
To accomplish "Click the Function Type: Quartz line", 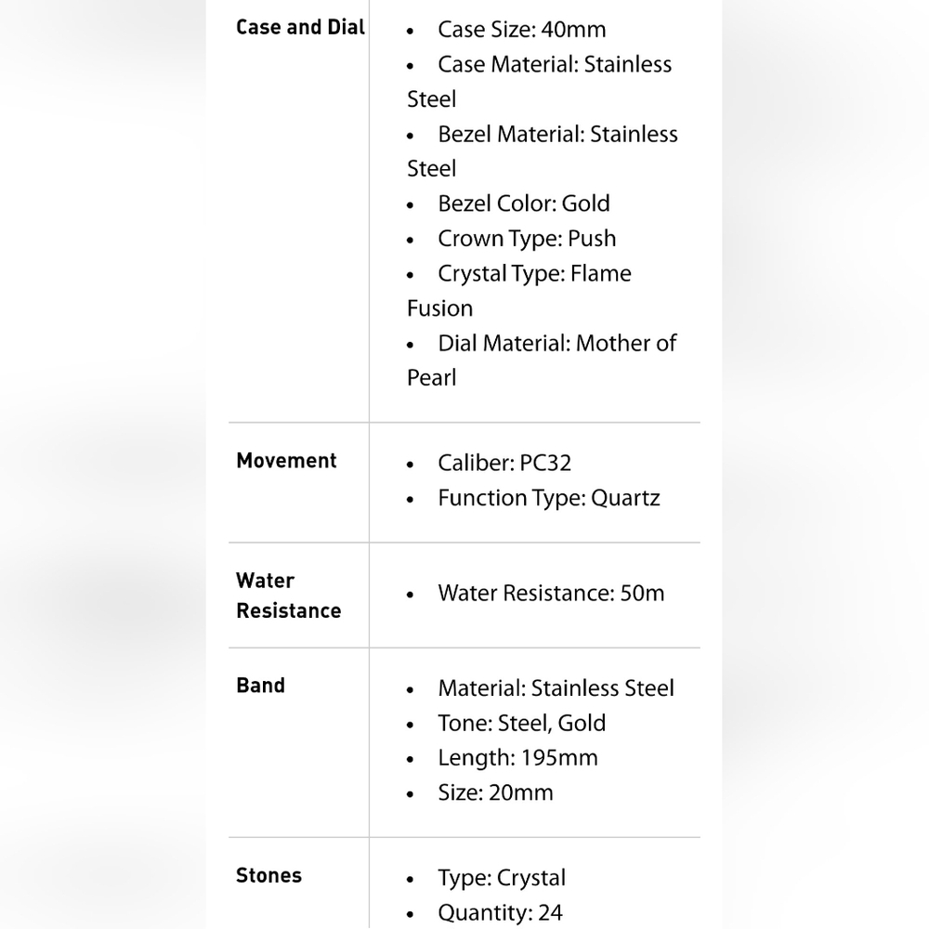I will pos(549,498).
